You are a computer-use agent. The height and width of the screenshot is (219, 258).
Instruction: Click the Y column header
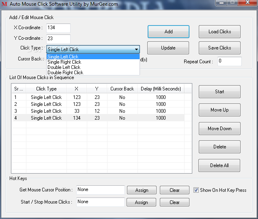(x=97, y=89)
